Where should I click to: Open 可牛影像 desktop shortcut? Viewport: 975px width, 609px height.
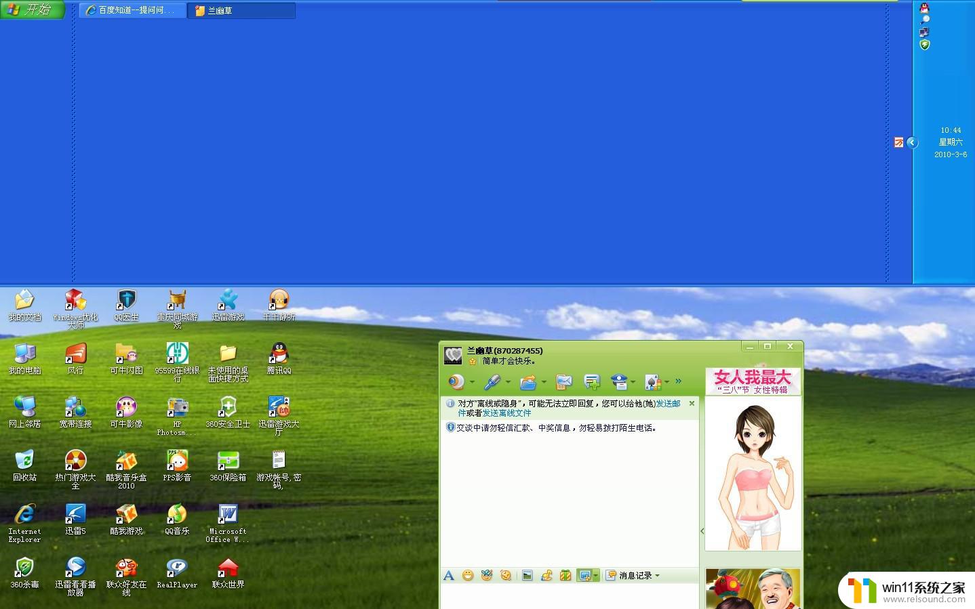[126, 412]
